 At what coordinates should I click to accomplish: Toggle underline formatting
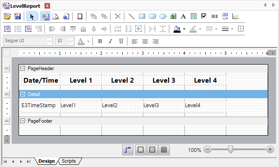[121, 41]
